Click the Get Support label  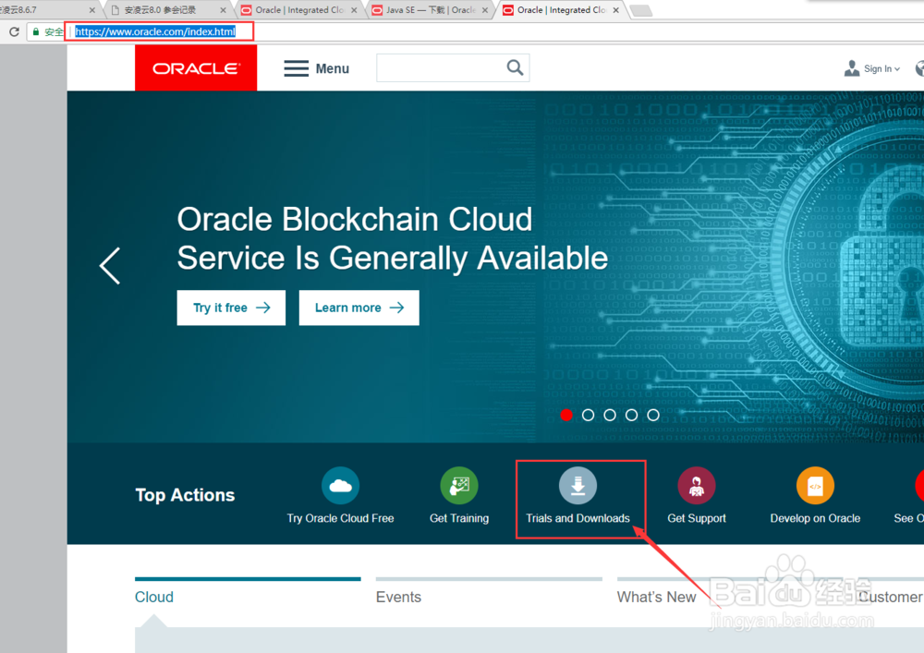[x=697, y=518]
